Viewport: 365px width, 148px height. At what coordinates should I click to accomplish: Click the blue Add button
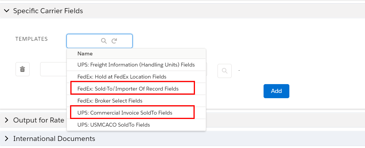point(276,91)
